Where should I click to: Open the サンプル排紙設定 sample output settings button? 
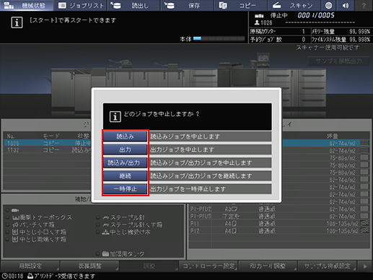click(328, 266)
